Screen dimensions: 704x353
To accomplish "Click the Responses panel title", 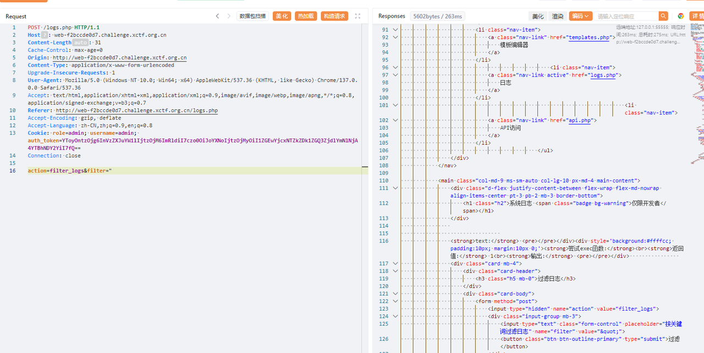I will [392, 16].
